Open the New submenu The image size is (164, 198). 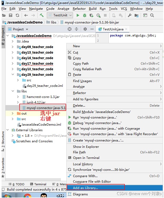pos(115,46)
